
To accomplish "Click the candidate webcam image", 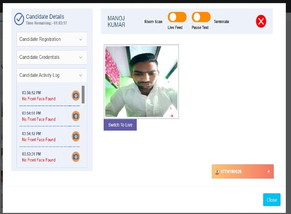I will 141,82.
